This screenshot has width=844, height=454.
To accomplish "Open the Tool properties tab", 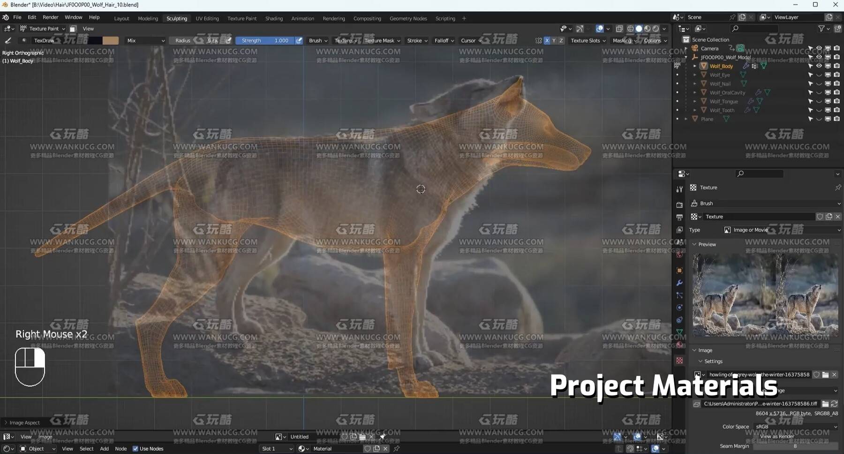I will coord(679,189).
